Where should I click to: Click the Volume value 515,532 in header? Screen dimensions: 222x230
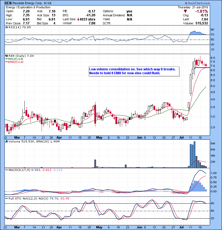[202, 23]
